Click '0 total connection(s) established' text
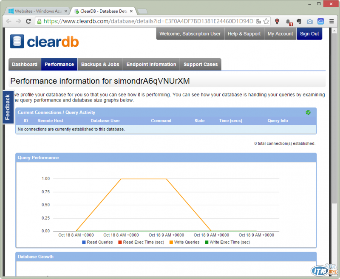This screenshot has height=279, width=340. click(x=285, y=144)
